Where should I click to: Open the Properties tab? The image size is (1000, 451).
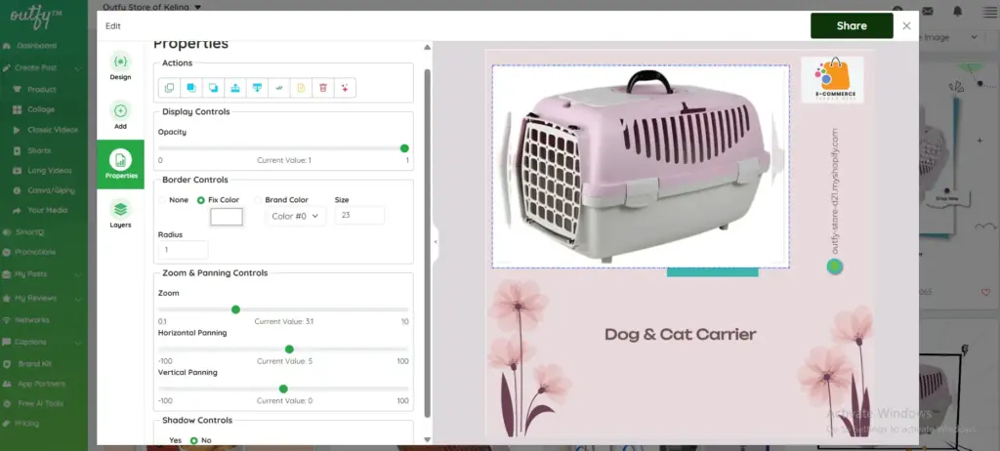pos(120,164)
